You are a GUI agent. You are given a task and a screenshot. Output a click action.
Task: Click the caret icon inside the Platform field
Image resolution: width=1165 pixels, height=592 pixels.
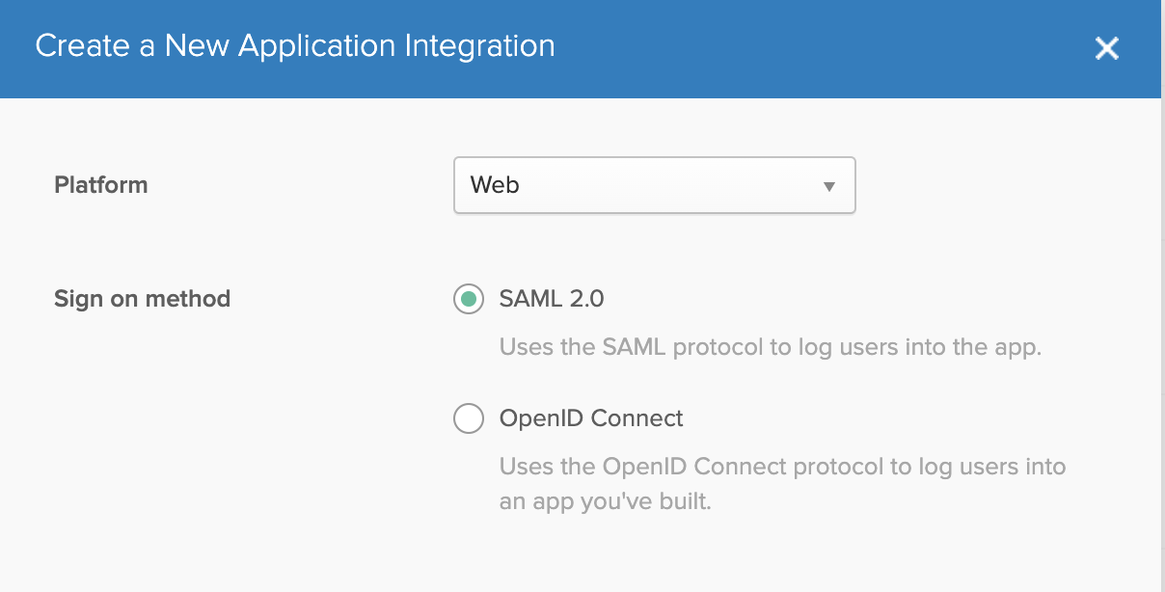click(827, 185)
